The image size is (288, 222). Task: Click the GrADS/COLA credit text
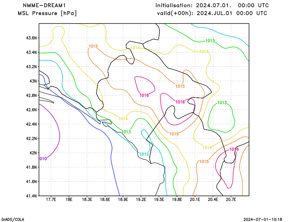(x=13, y=219)
